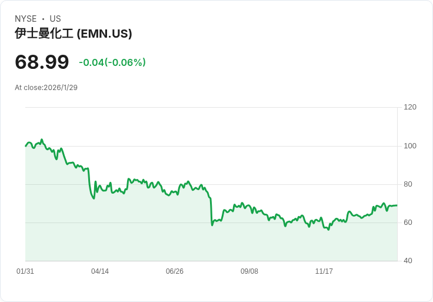Click the 80 y-axis price label
The height and width of the screenshot is (302, 433).
(x=408, y=184)
